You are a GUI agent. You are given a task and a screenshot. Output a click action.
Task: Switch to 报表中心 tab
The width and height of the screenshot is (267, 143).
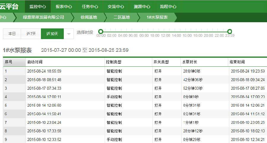click(x=63, y=7)
